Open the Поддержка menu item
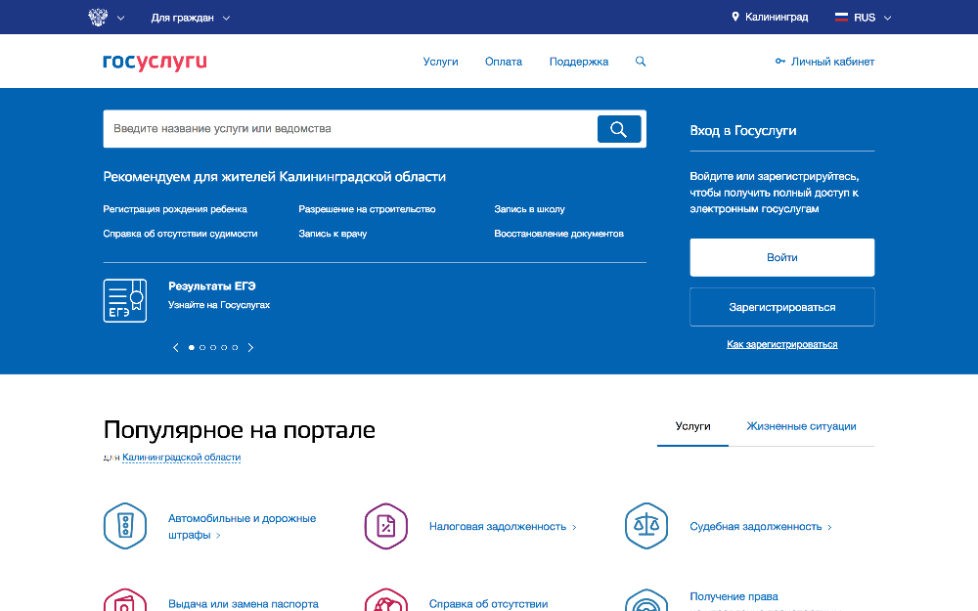 coord(579,61)
